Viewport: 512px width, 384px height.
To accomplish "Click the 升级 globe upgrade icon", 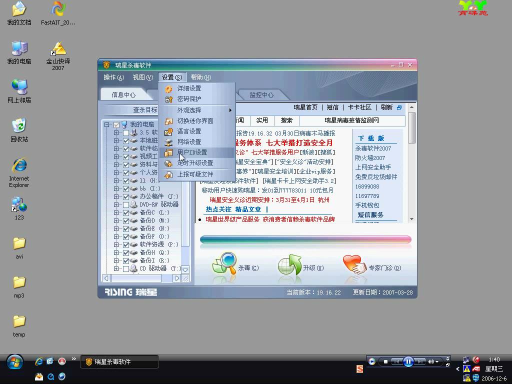I will tap(290, 264).
